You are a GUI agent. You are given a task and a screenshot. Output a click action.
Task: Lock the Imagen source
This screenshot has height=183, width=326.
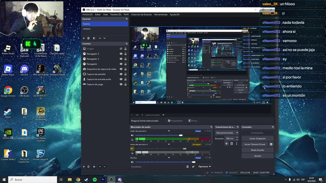[125, 49]
